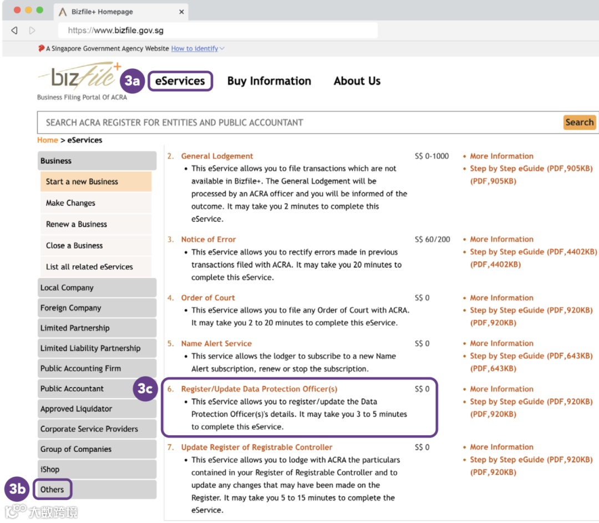
Task: Click More Information for Order of Court
Action: [x=501, y=298]
